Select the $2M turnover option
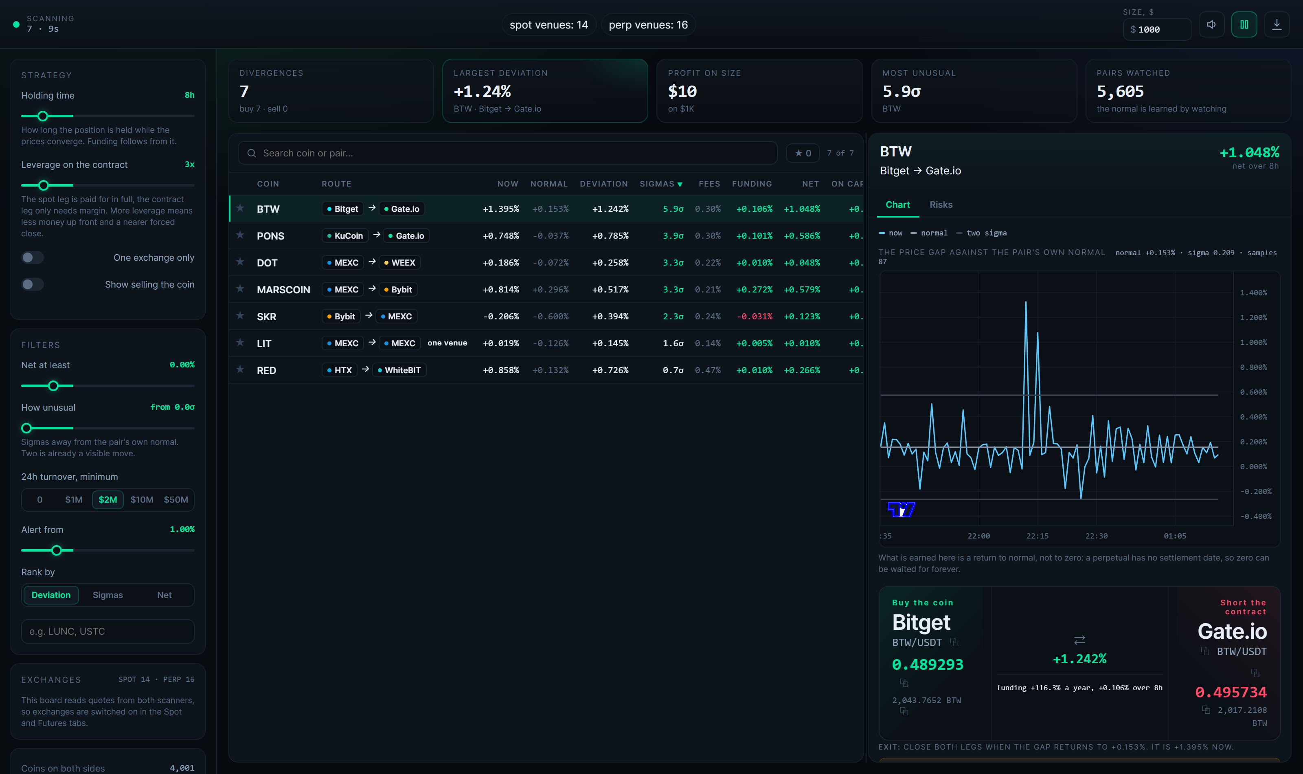Viewport: 1303px width, 774px height. (x=108, y=500)
